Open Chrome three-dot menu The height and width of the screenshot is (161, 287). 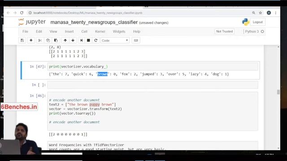(276, 13)
